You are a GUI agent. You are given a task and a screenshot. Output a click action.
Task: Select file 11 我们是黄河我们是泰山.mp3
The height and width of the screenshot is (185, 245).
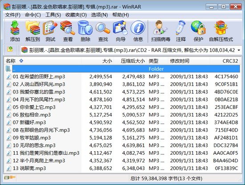point(122,153)
